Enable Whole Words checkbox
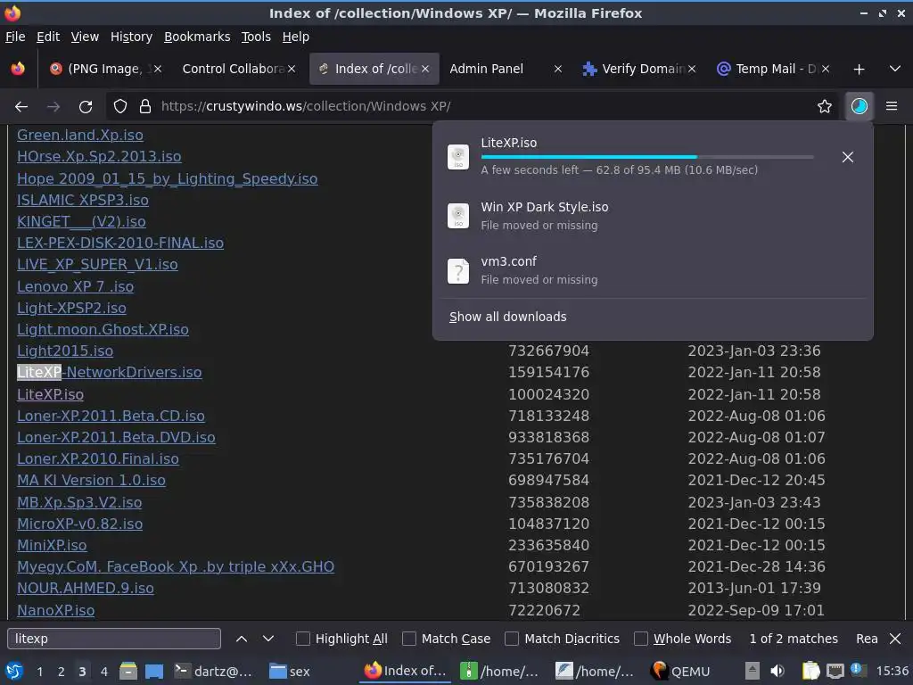The image size is (913, 685). [x=640, y=639]
